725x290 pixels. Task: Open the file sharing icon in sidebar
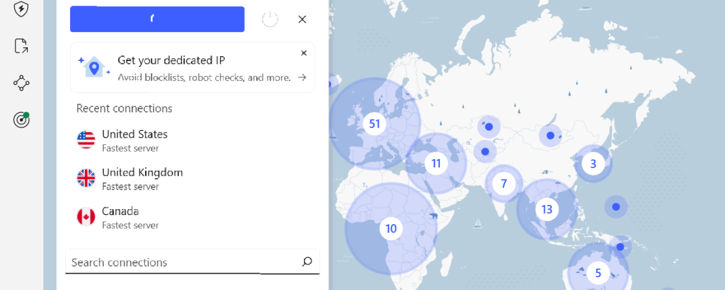coord(22,46)
